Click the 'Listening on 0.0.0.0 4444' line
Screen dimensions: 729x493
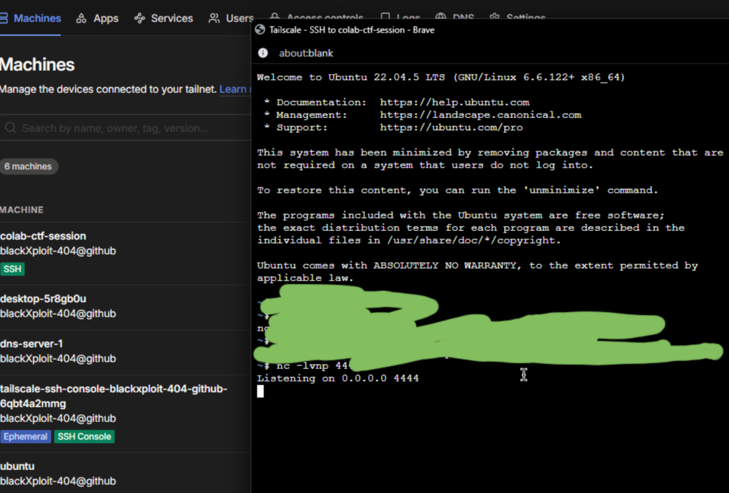338,379
